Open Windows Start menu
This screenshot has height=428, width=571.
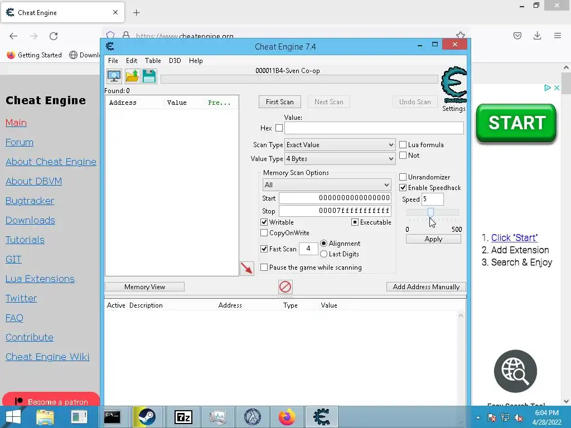pyautogui.click(x=13, y=417)
